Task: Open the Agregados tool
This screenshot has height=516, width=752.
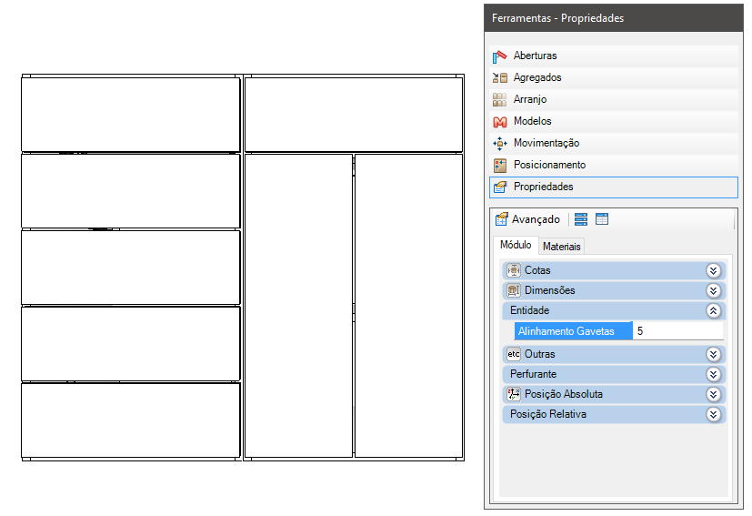Action: click(x=614, y=77)
